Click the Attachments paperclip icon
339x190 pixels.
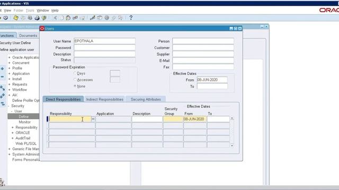[x=113, y=18]
